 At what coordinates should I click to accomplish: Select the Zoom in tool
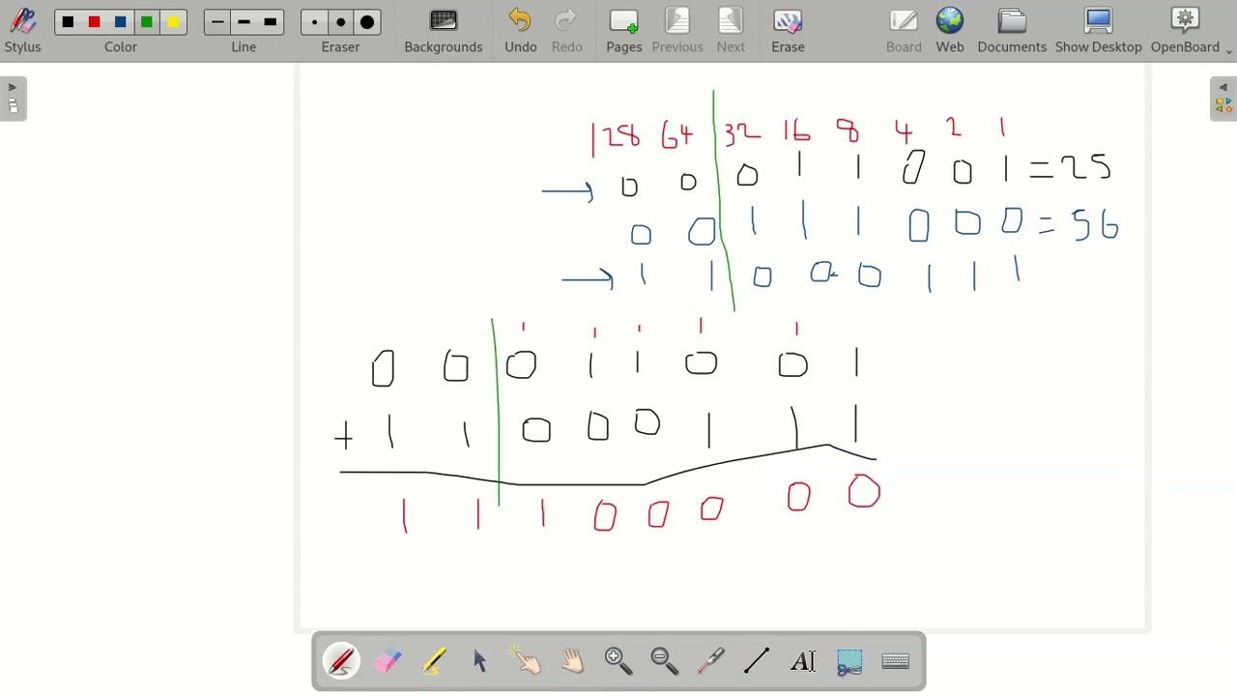[x=618, y=661]
